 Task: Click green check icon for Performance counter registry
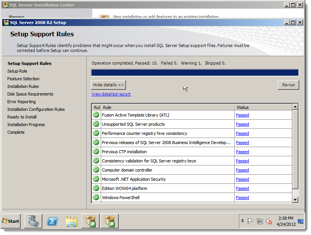[x=96, y=133]
